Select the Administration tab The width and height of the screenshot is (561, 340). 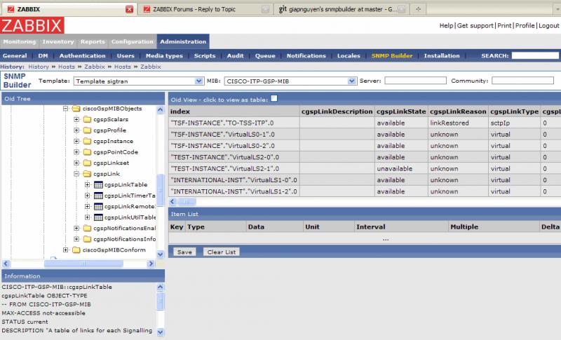pos(183,41)
